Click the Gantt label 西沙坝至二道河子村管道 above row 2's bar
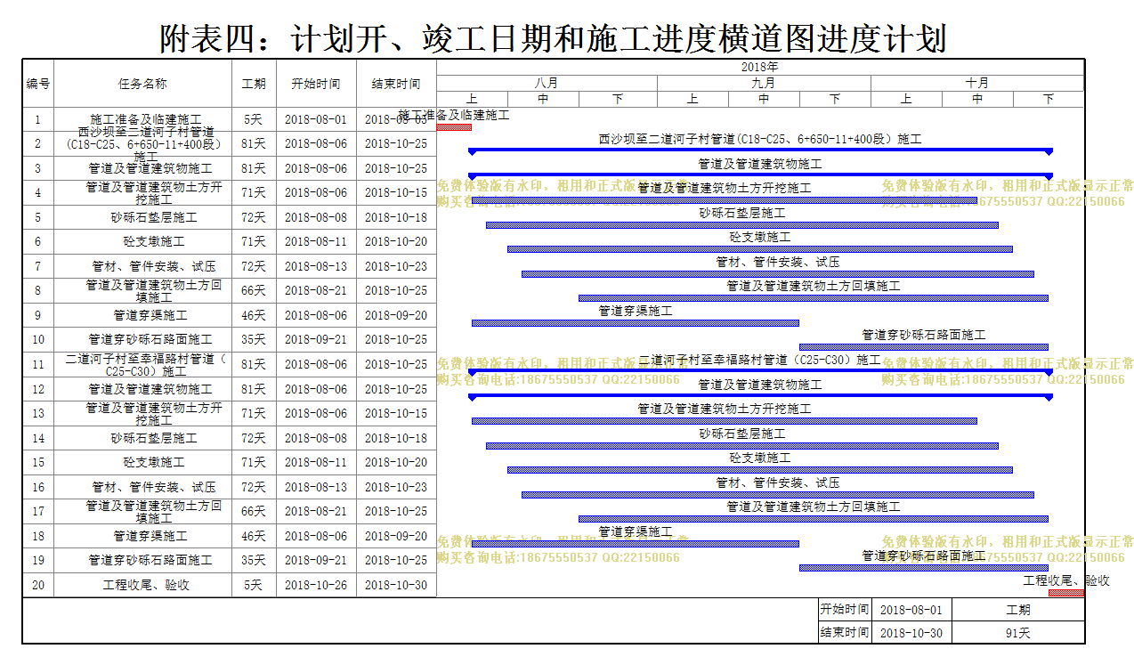1134x665 pixels. (760, 140)
